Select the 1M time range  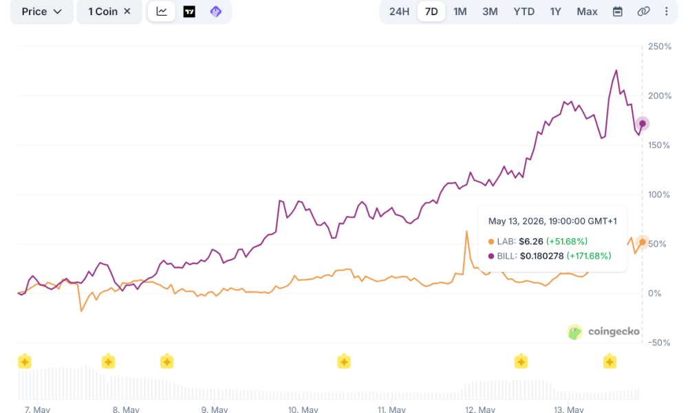coord(460,12)
